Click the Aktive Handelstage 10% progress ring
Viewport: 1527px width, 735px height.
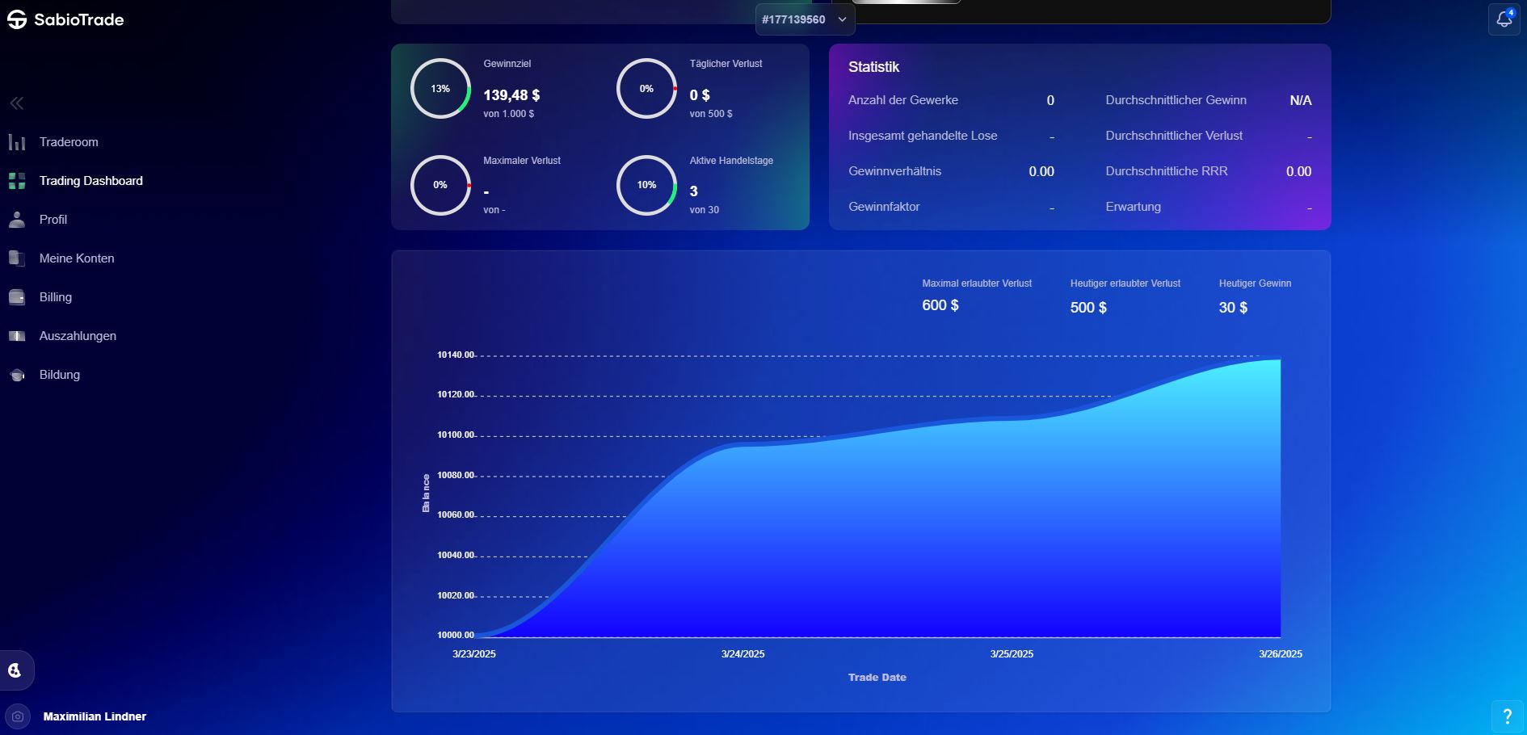[x=646, y=185]
